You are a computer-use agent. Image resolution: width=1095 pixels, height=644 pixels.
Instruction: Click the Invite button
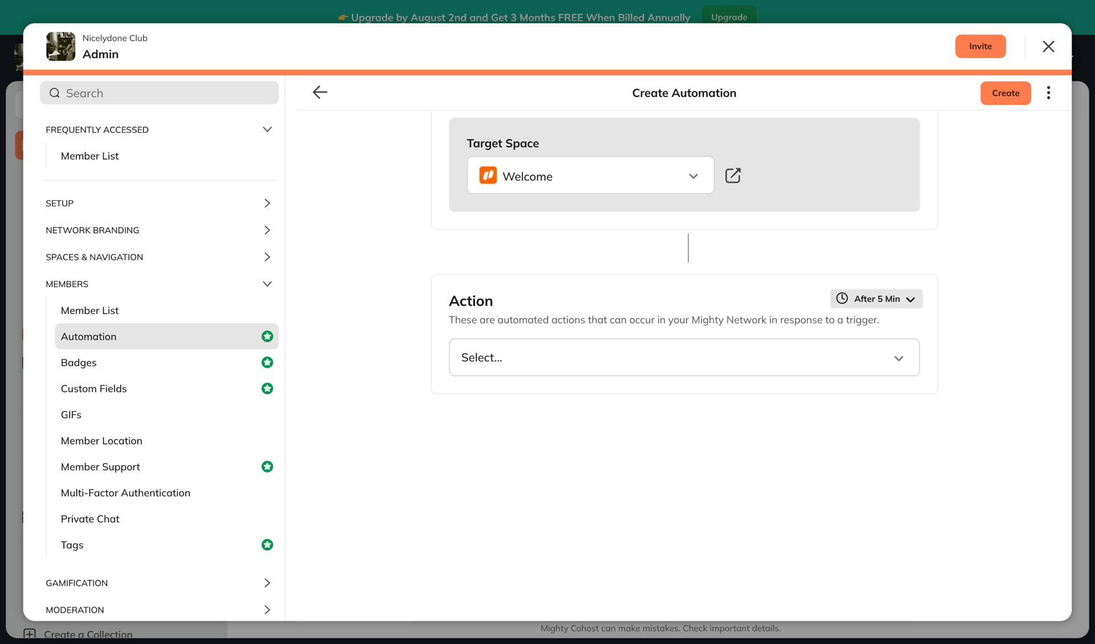(980, 46)
